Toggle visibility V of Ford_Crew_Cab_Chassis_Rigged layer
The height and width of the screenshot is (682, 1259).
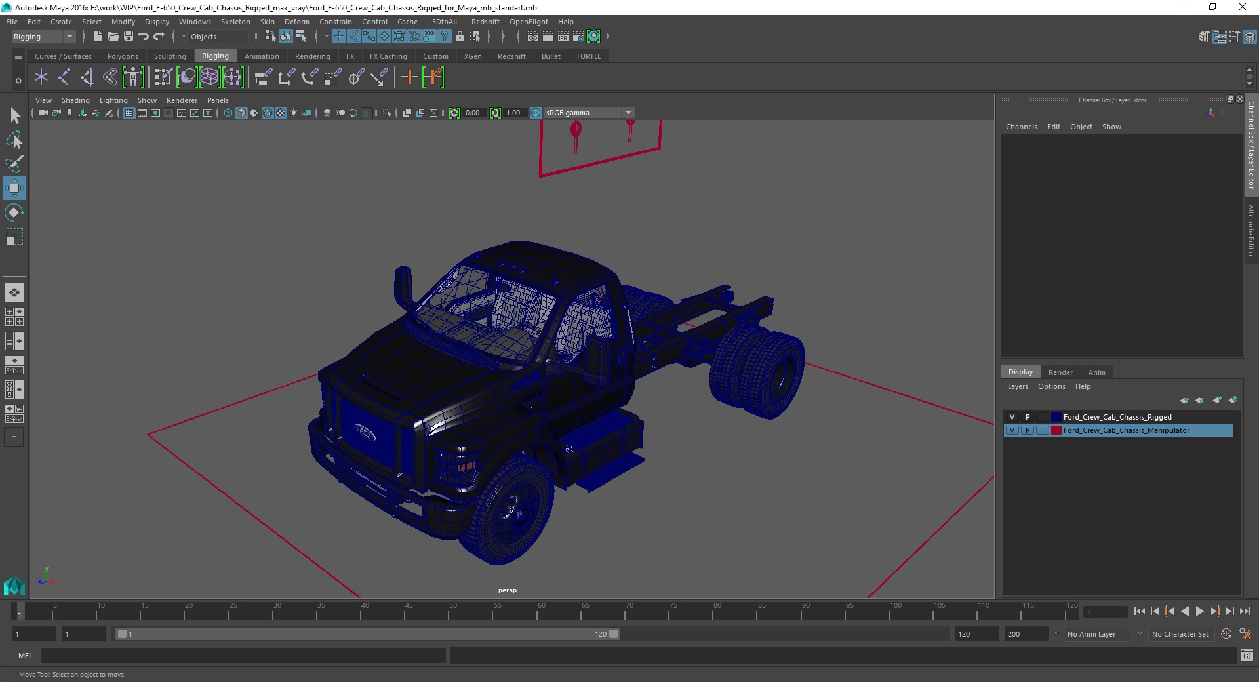[1012, 417]
